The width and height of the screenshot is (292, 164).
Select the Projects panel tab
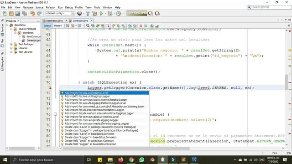point(11,21)
